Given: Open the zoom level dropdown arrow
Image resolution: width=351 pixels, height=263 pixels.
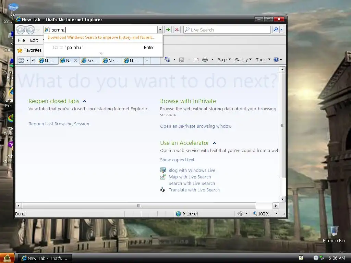Looking at the screenshot, I should pos(277,214).
